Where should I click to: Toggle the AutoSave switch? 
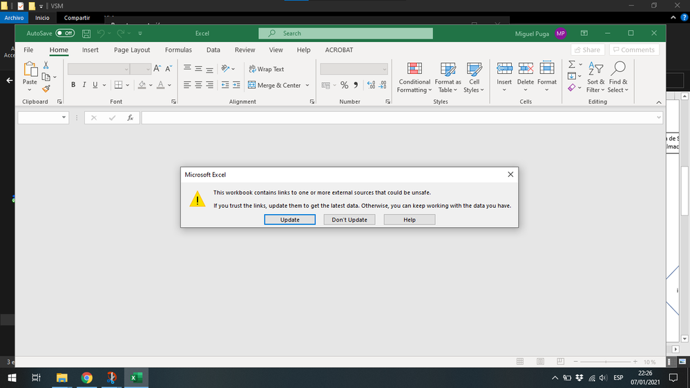65,33
